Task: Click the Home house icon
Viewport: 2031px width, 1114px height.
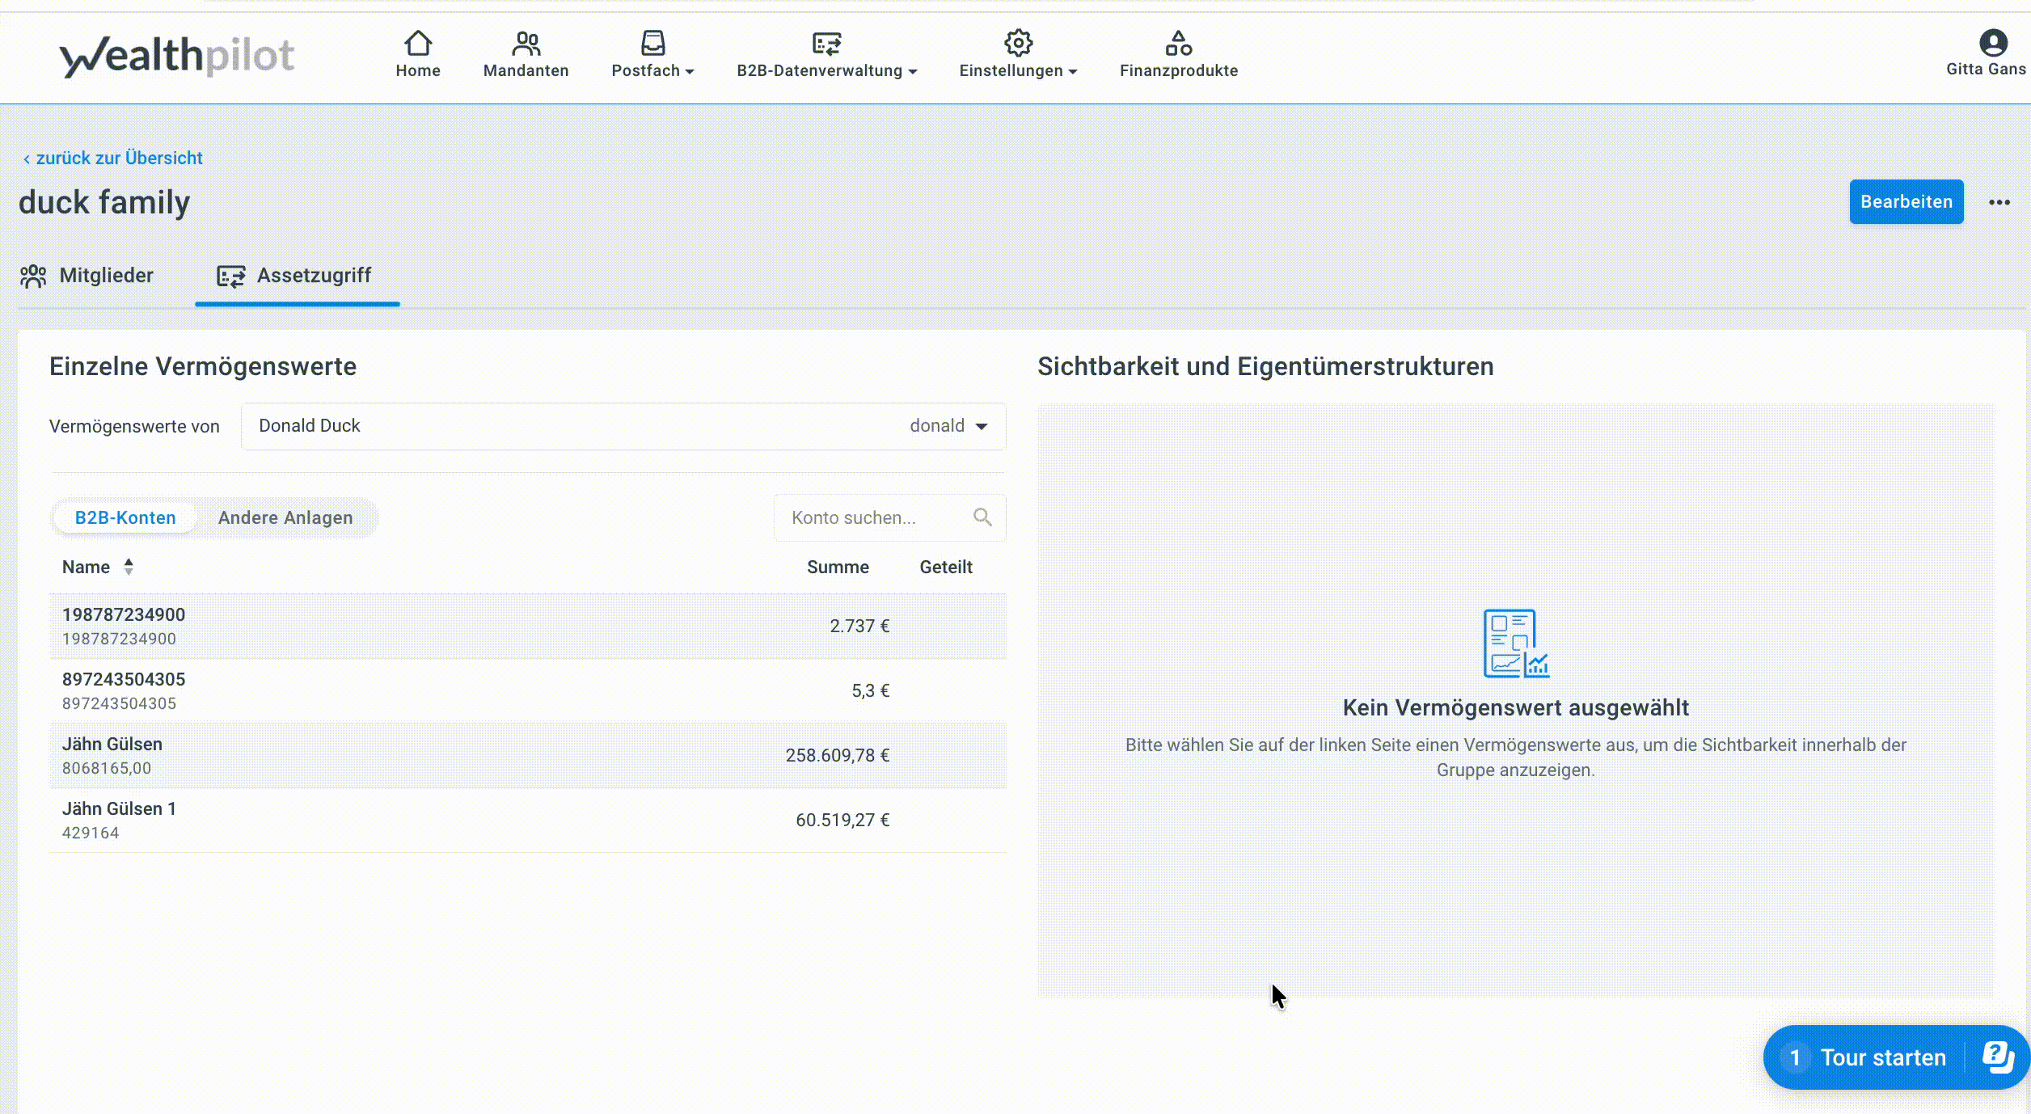Action: point(417,42)
